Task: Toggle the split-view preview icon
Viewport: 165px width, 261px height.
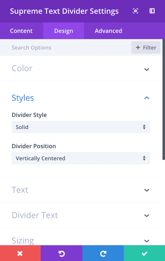Action: pos(152,11)
